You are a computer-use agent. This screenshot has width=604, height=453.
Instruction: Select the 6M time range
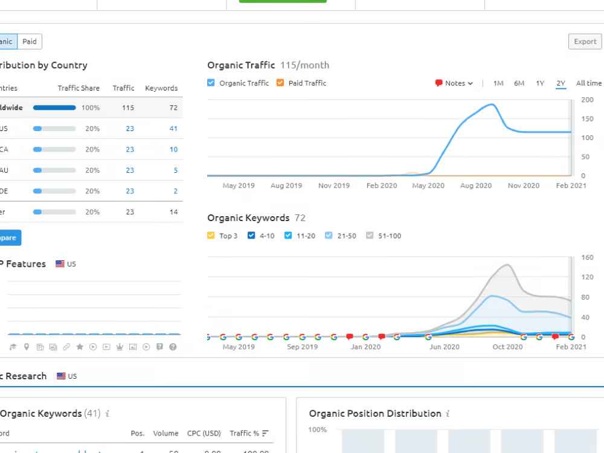(519, 83)
